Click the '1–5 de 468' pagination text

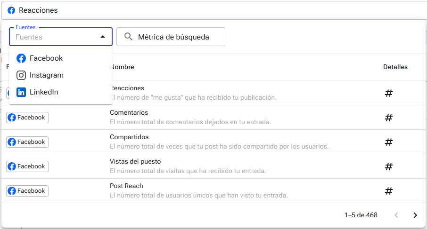coord(361,215)
